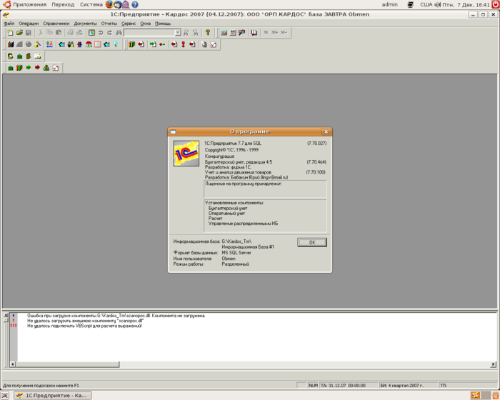The height and width of the screenshot is (400, 500).
Task: Click message panel horizontal scrollbar right arrow
Action: [493, 364]
